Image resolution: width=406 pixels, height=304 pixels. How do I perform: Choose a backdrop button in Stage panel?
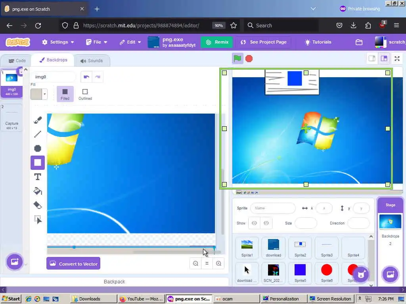[390, 274]
